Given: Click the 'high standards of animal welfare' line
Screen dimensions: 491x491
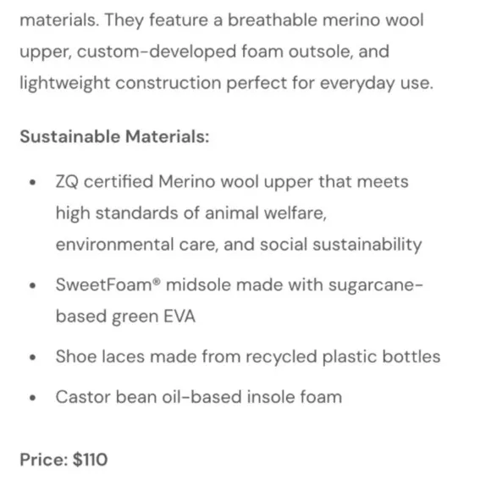Looking at the screenshot, I should [x=191, y=213].
